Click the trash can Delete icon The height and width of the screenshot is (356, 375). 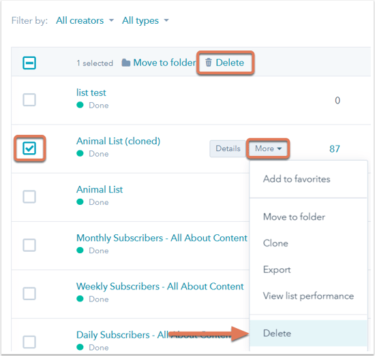tap(209, 63)
